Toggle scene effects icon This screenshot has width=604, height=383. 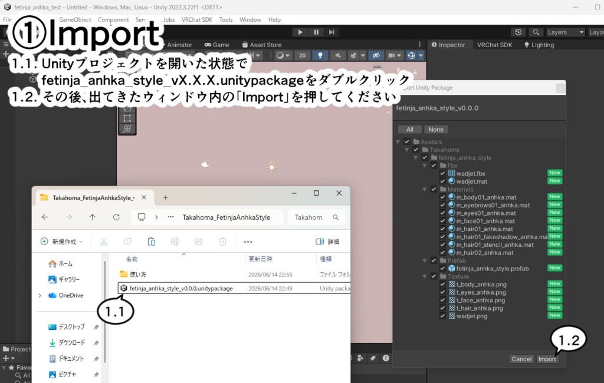353,55
